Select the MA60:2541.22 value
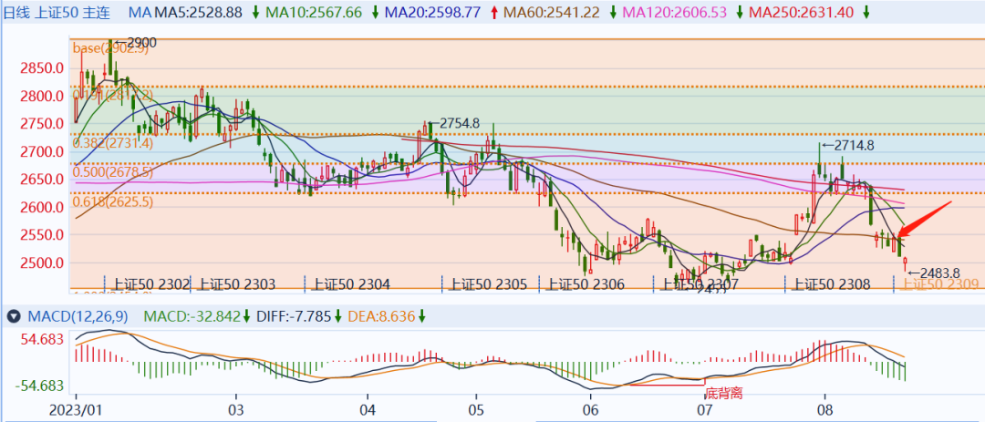The height and width of the screenshot is (422, 985). tap(552, 12)
